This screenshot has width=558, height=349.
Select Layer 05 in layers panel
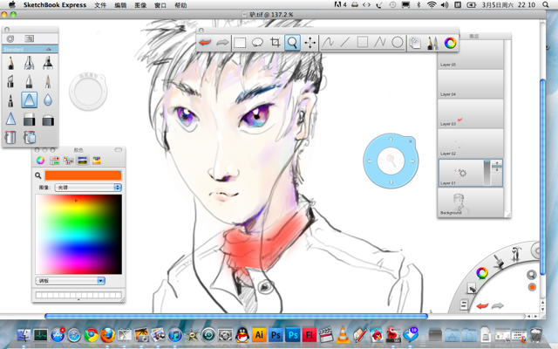(x=470, y=54)
